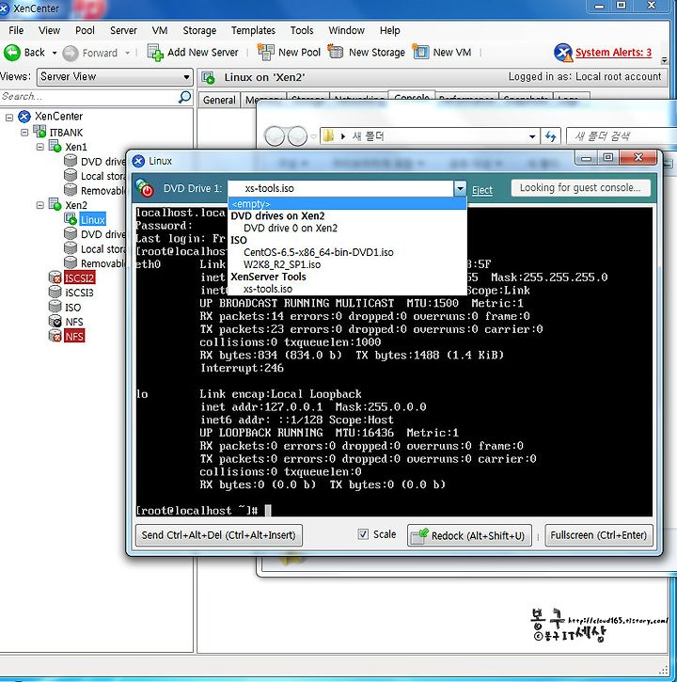This screenshot has width=677, height=682.
Task: Click the ISO storage repository icon
Action: (55, 307)
